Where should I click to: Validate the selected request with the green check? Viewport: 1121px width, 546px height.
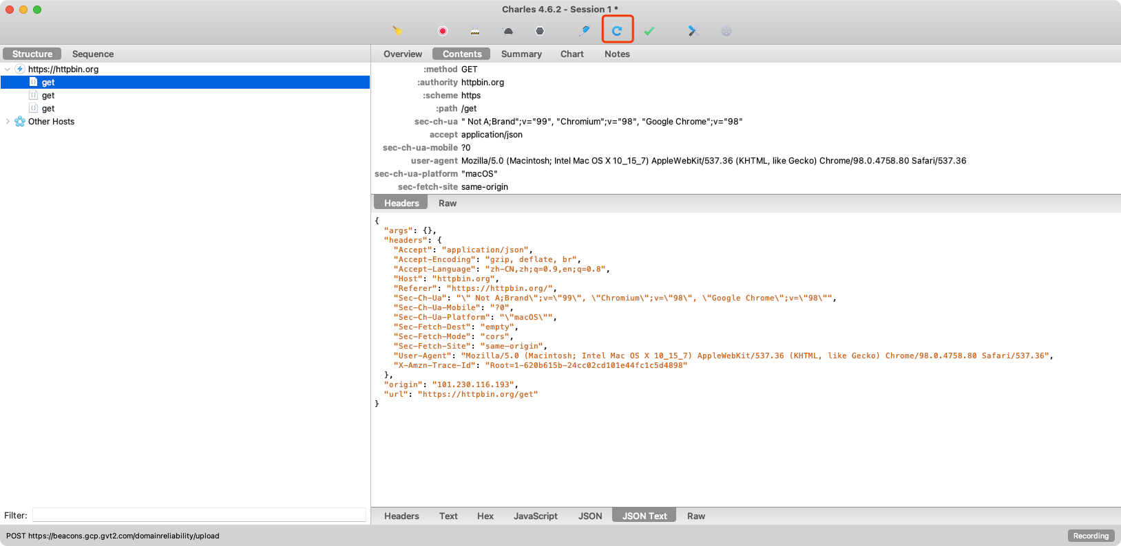pos(649,31)
